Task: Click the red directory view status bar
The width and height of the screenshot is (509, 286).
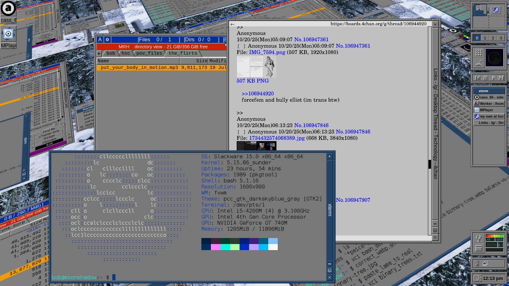Action: click(x=162, y=46)
